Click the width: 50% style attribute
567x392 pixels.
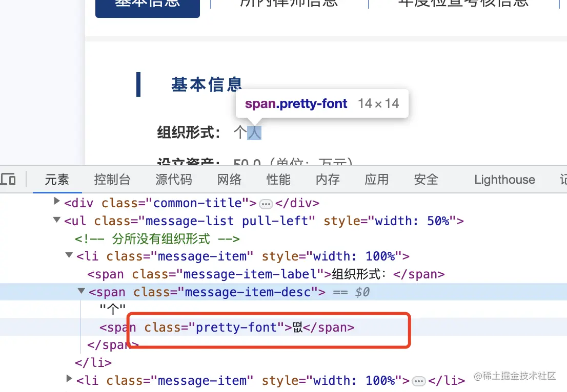[x=393, y=221]
